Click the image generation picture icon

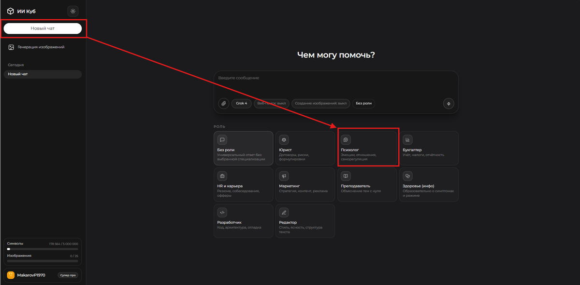pos(11,47)
